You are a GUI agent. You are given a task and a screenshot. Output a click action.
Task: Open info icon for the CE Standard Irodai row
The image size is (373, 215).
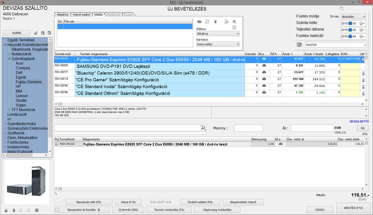(x=363, y=87)
